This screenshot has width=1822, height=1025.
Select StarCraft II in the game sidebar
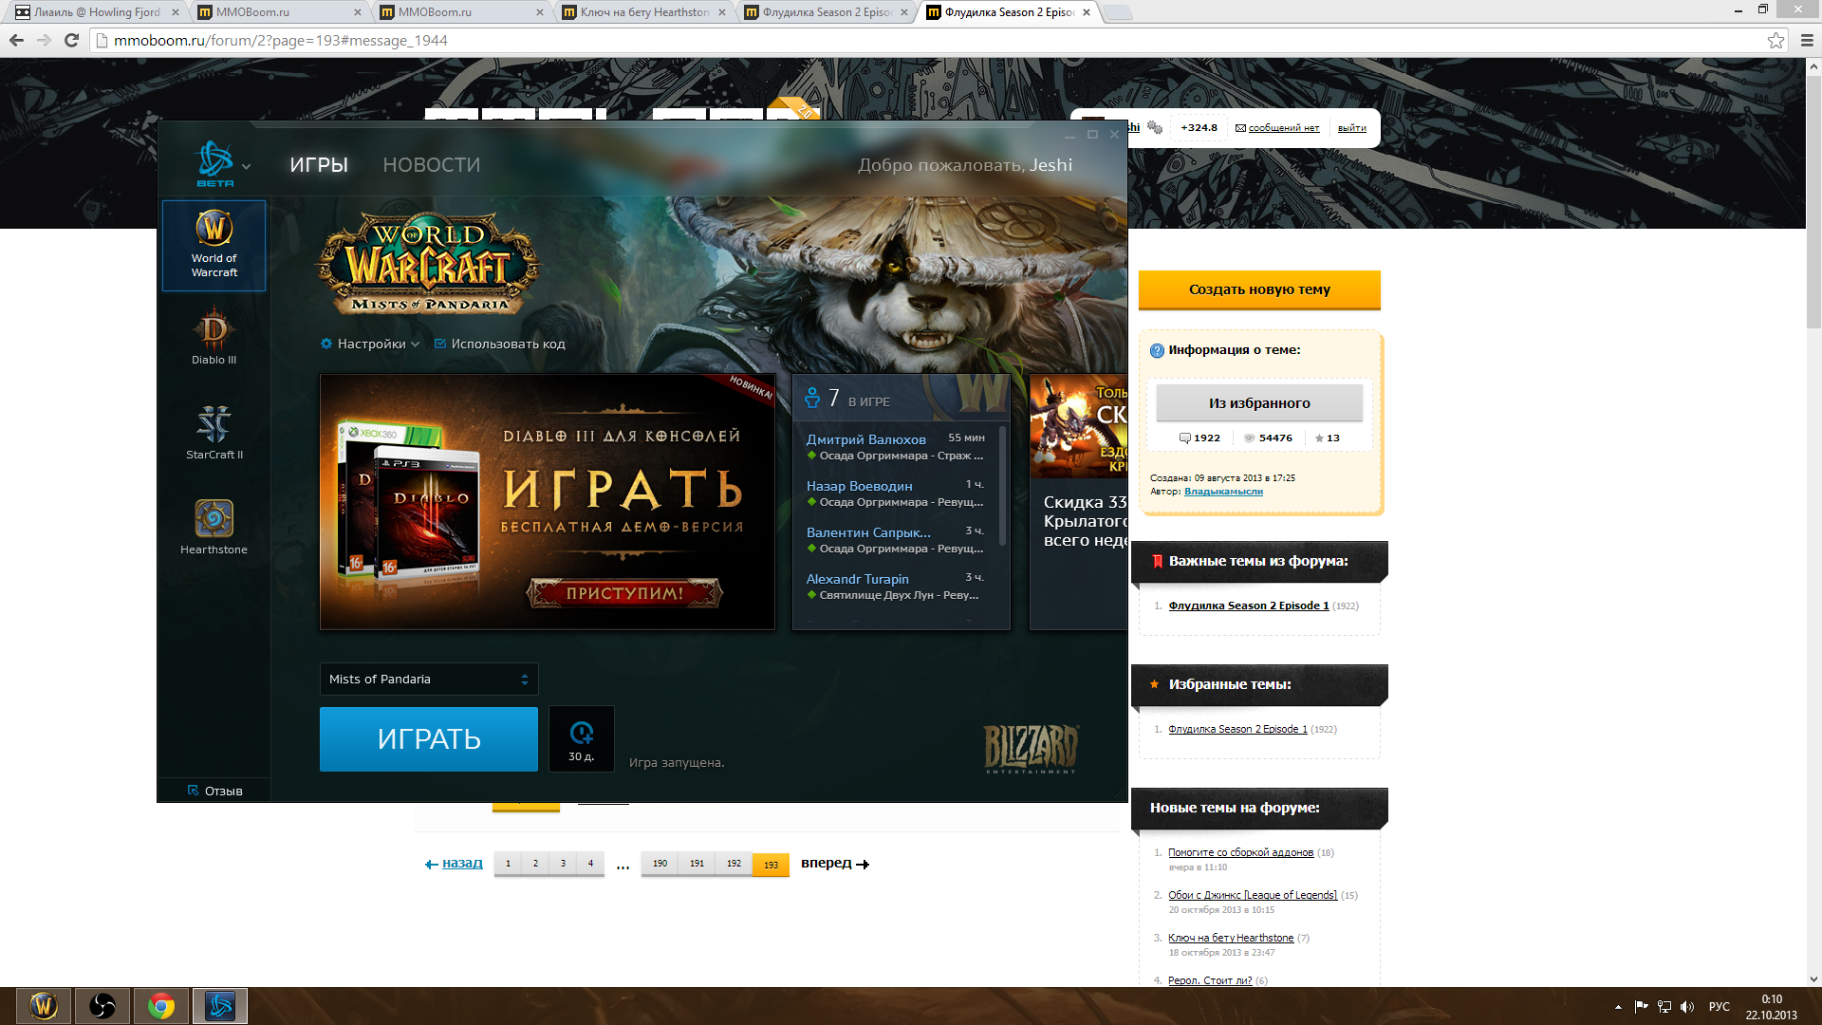coord(214,432)
